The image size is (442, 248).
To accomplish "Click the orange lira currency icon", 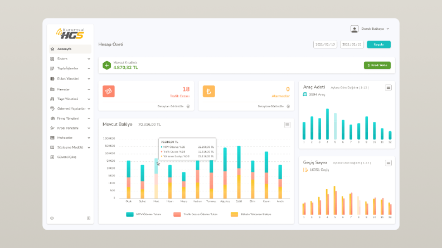I will [209, 91].
